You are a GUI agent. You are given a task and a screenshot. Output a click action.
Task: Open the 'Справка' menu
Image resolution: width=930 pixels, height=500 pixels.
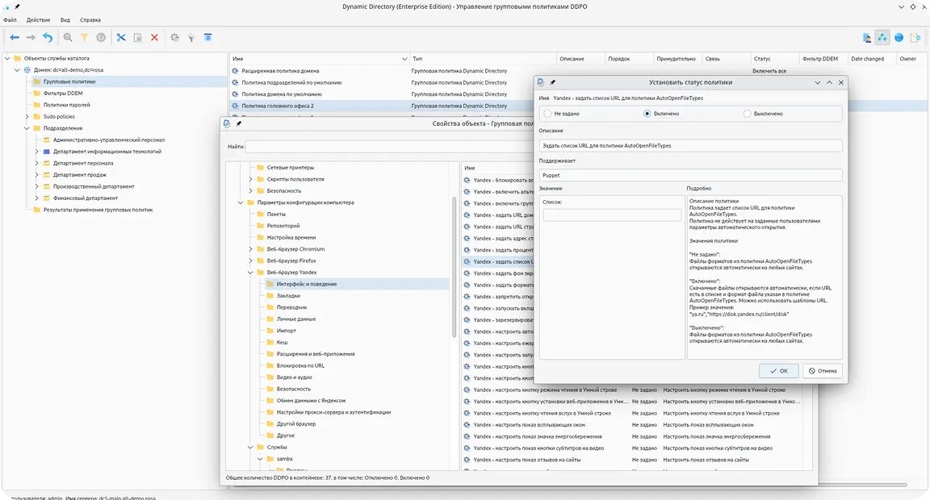point(90,19)
